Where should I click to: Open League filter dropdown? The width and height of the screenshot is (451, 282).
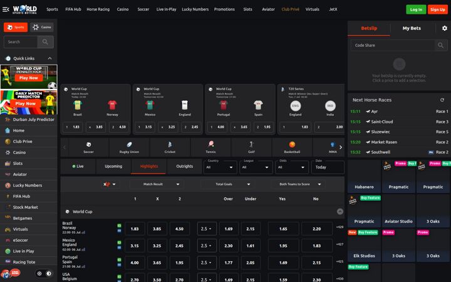pos(256,167)
